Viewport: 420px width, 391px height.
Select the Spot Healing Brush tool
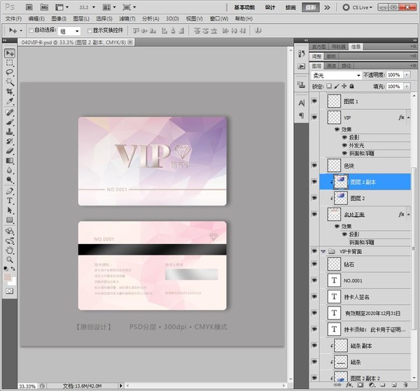point(10,113)
